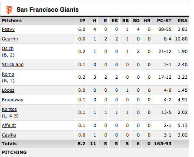Open the Peavy player link
Screen dimensions: 194x157
click(8, 30)
